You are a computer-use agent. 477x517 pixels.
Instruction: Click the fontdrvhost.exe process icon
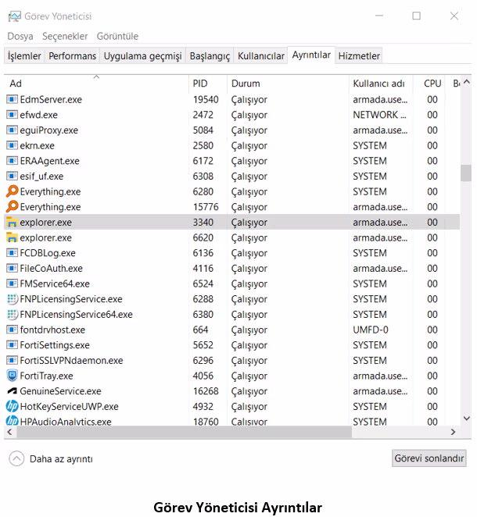(12, 330)
